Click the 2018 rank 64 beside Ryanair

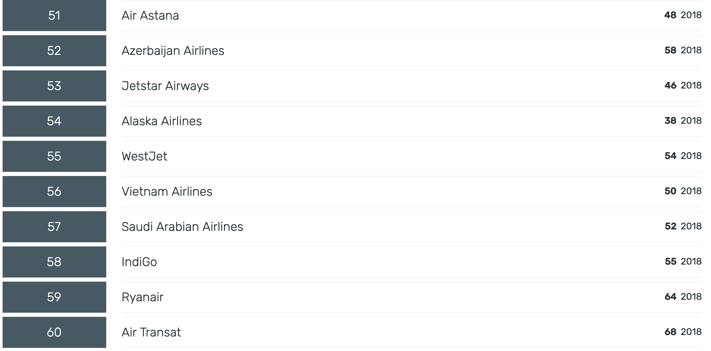[683, 297]
